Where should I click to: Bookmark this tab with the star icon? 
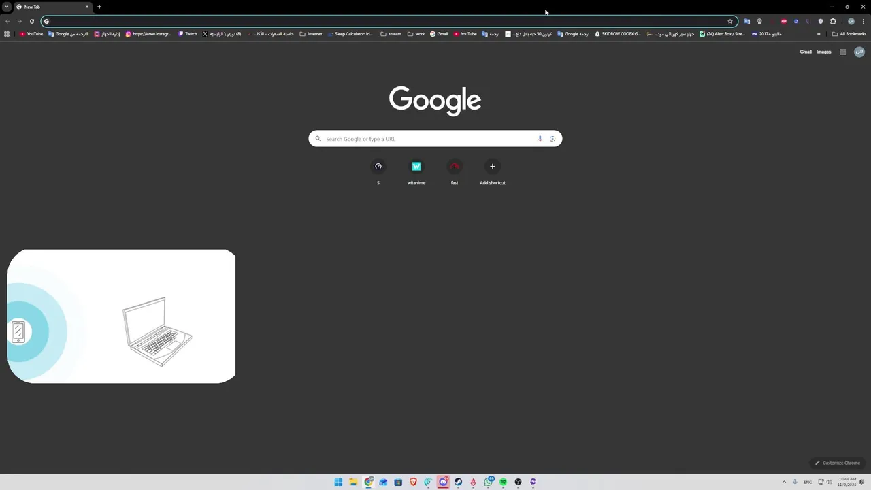730,21
